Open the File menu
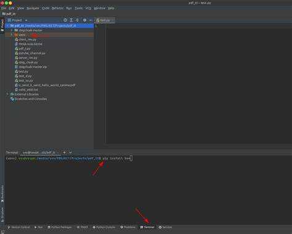 (4, 8)
